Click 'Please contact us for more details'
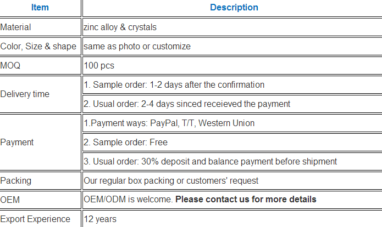This screenshot has height=227, width=382. [x=246, y=199]
